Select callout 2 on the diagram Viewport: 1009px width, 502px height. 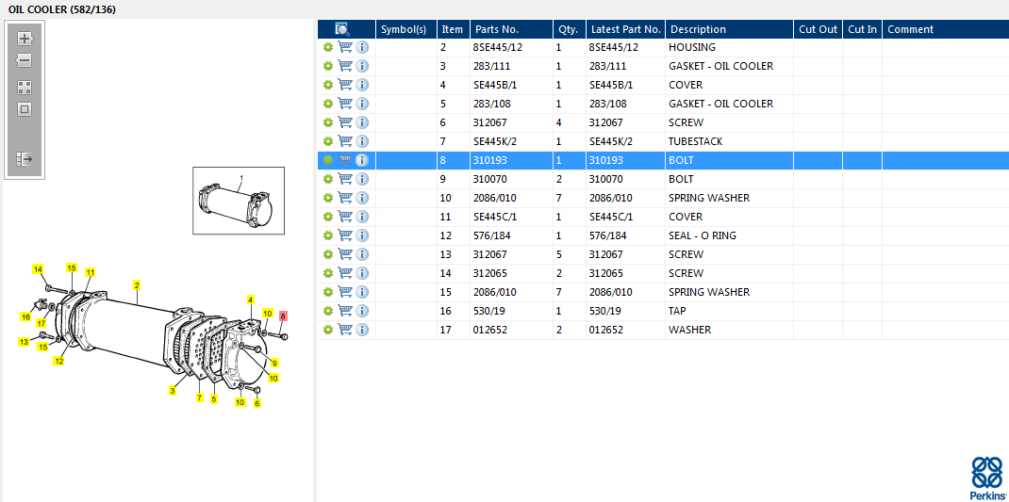coord(137,284)
